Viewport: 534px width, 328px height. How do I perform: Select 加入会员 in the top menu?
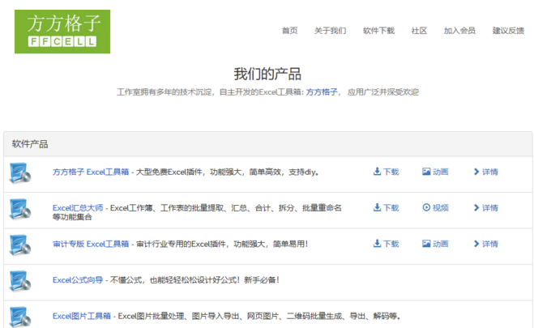pyautogui.click(x=459, y=31)
